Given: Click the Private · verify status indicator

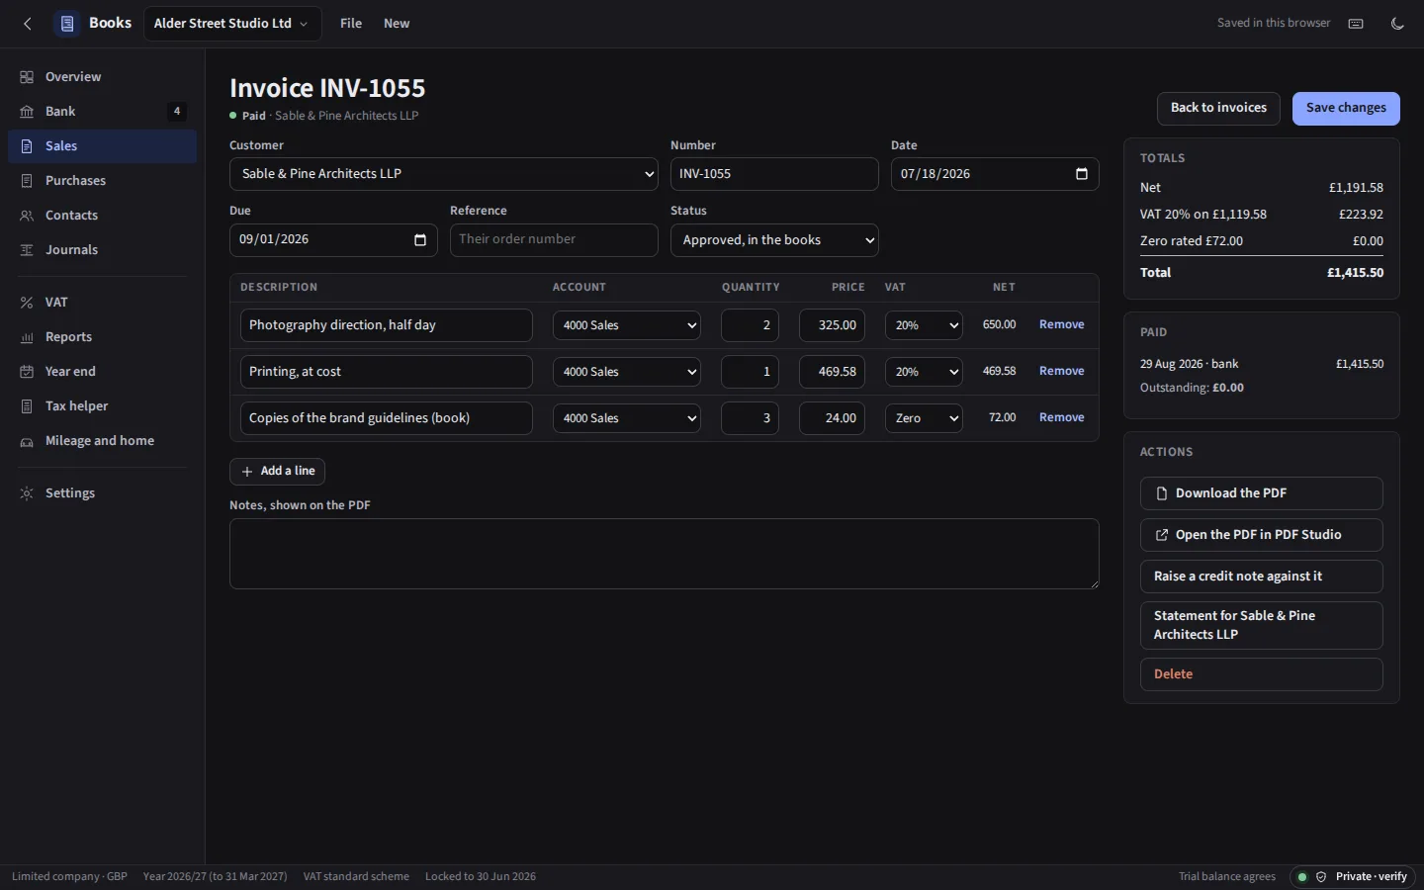Looking at the screenshot, I should coord(1354,877).
